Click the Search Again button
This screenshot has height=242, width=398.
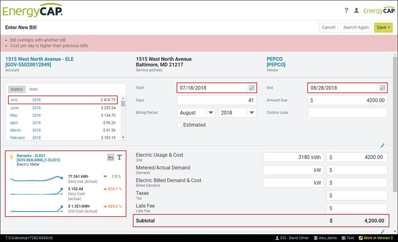click(356, 27)
